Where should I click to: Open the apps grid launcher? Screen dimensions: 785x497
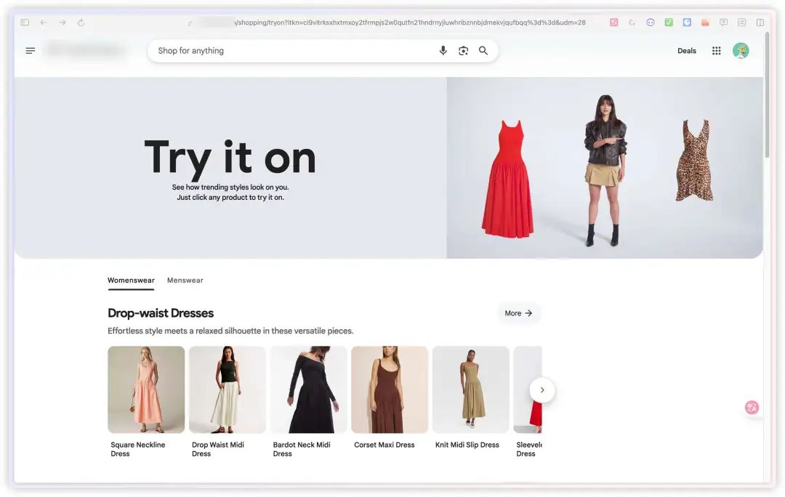tap(717, 51)
